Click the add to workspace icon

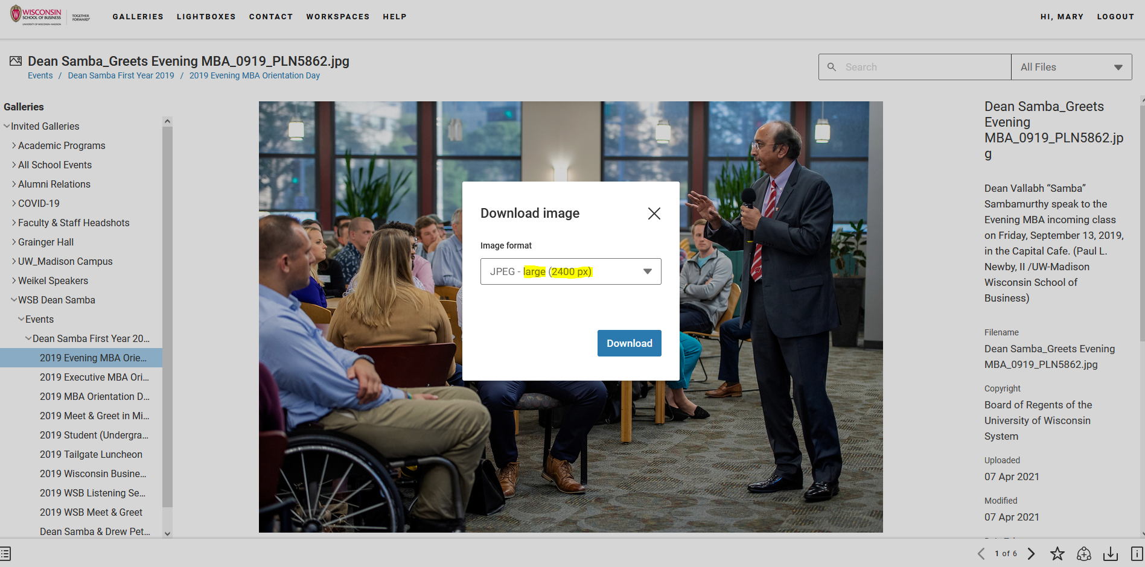(x=1083, y=554)
